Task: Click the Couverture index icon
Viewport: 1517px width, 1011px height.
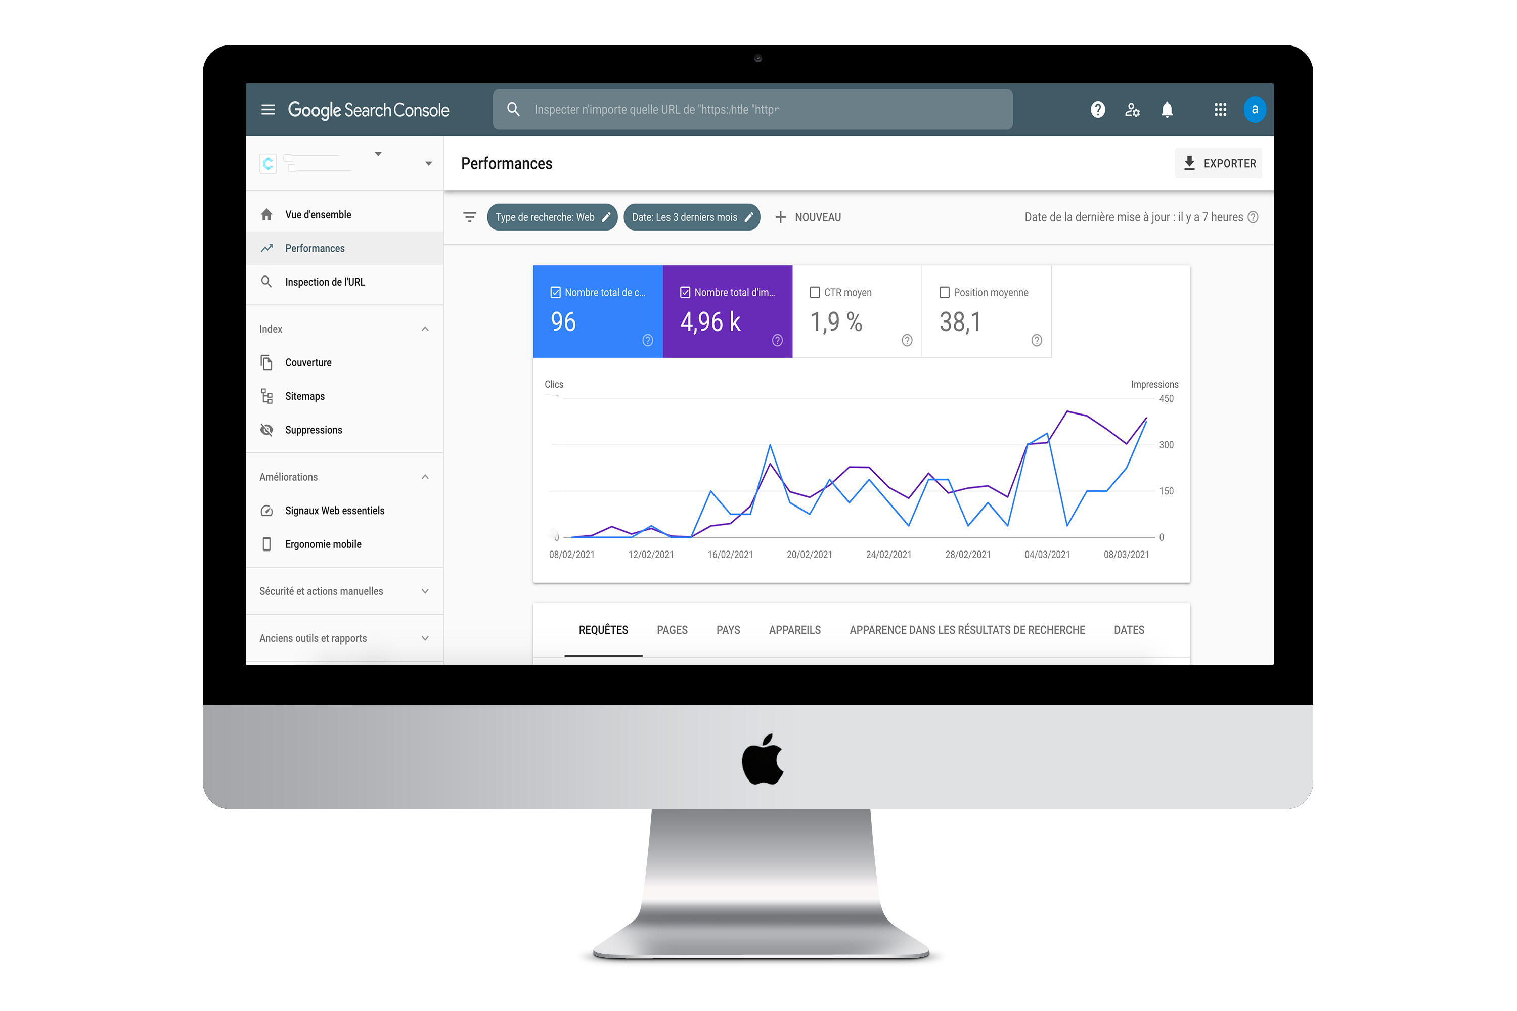Action: (266, 362)
